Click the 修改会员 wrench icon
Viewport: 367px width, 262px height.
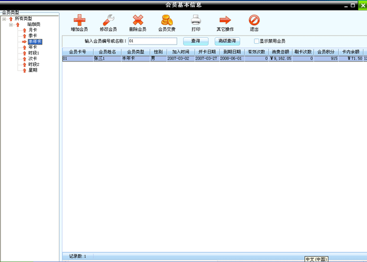click(x=108, y=20)
